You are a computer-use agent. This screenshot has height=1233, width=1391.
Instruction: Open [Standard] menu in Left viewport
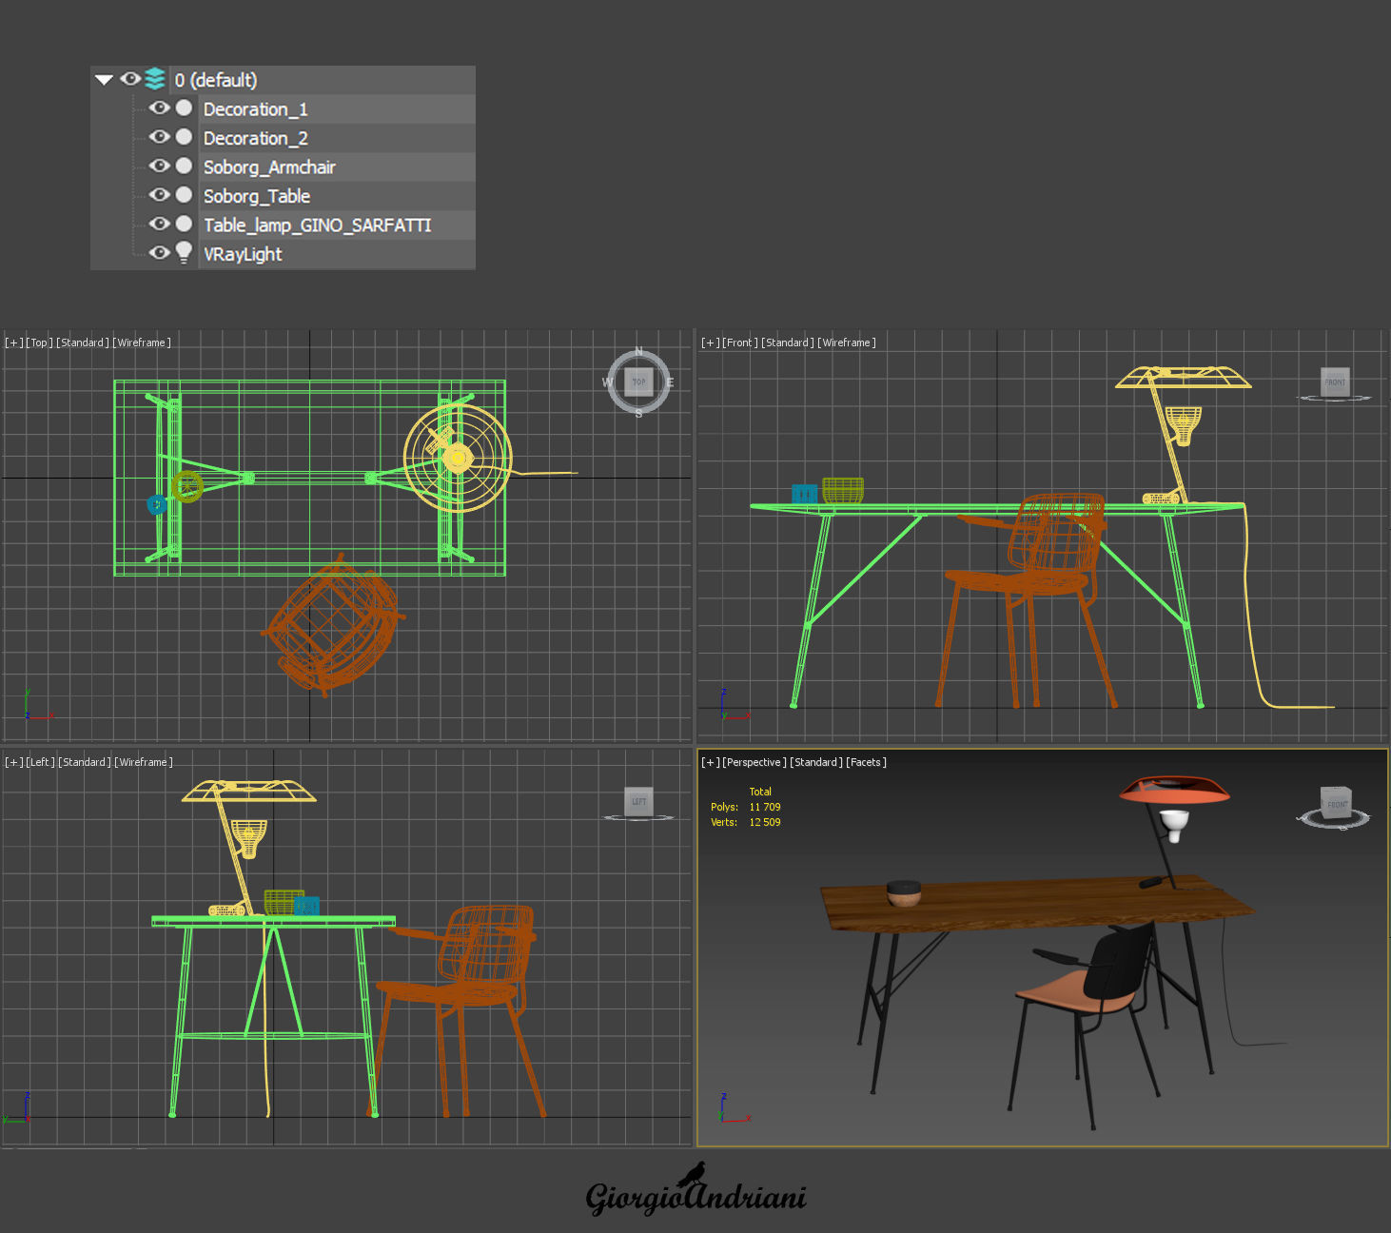[86, 762]
